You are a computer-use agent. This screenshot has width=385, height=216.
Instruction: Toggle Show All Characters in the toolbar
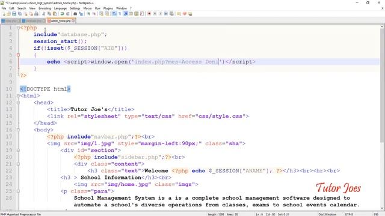point(120,14)
